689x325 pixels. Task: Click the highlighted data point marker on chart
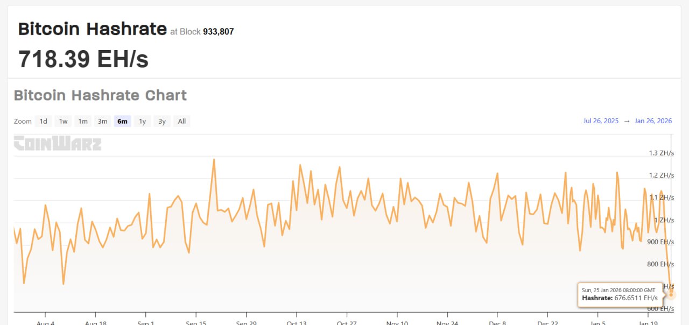[x=671, y=294]
